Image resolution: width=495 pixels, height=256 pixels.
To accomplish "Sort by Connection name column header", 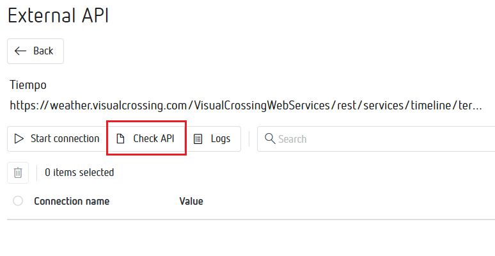I will pos(72,201).
